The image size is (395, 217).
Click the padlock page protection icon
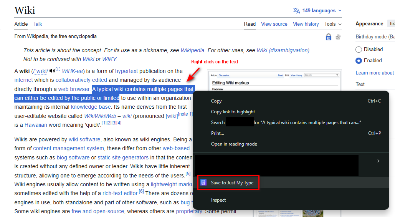328,37
